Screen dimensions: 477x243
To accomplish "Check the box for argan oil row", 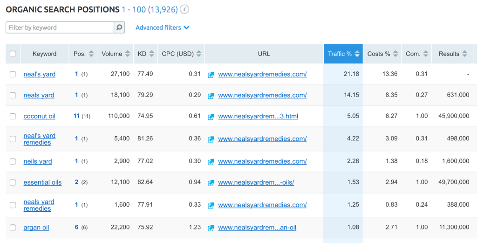I will coord(13,228).
